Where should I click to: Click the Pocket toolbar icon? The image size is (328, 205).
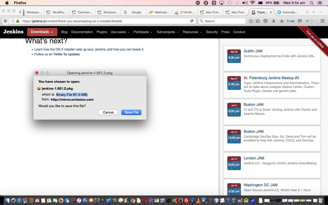click(x=266, y=21)
